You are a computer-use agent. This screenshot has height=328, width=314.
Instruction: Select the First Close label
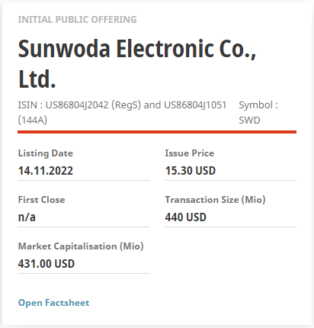(41, 200)
